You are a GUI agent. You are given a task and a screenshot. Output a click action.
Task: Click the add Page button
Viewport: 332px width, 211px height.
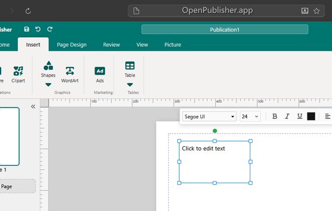(x=17, y=186)
